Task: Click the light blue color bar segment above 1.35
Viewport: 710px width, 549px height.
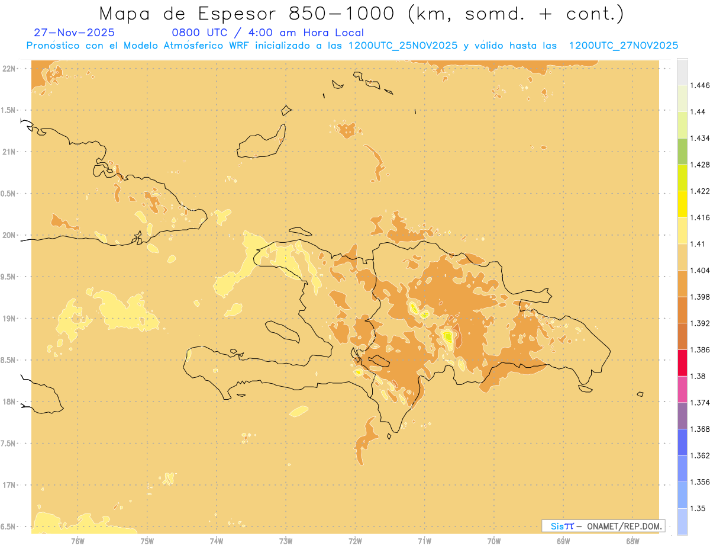Action: tap(682, 495)
